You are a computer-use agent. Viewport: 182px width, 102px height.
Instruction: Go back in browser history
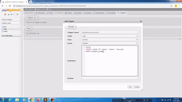click(x=3, y=6)
